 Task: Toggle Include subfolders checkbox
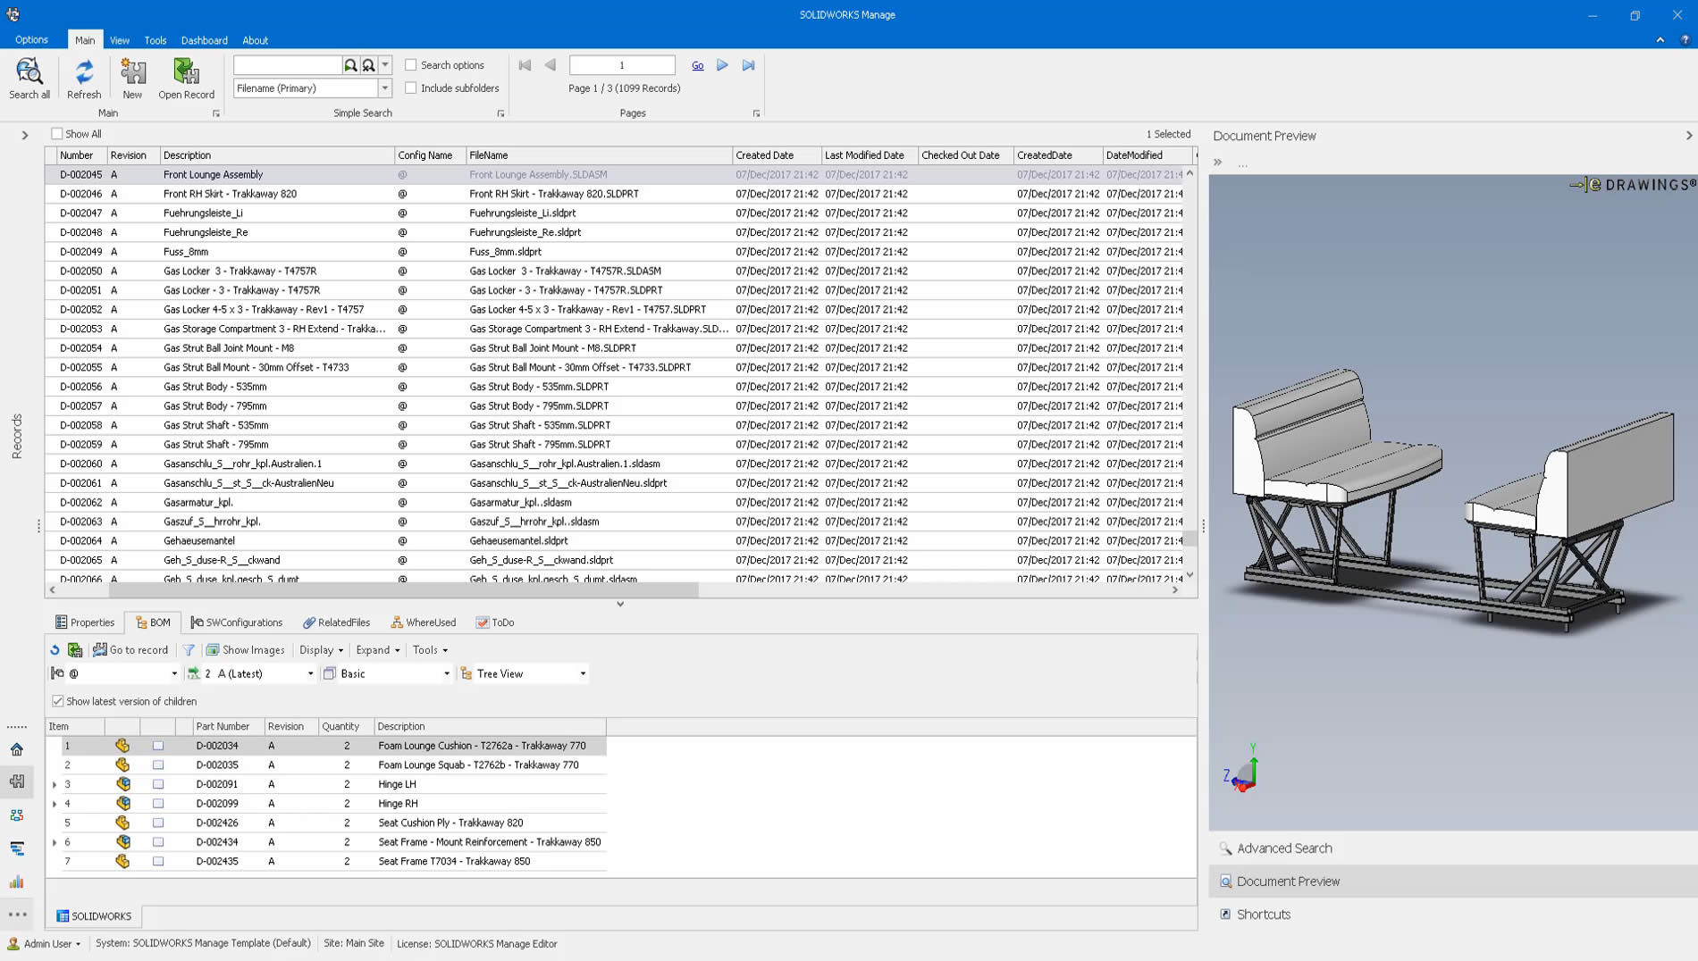(411, 88)
